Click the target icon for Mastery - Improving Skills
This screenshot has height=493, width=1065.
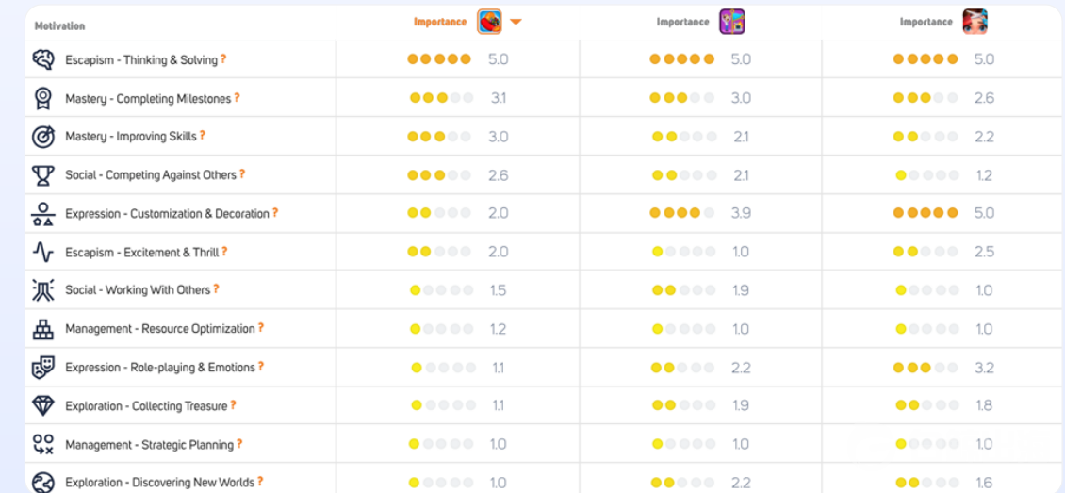(43, 137)
